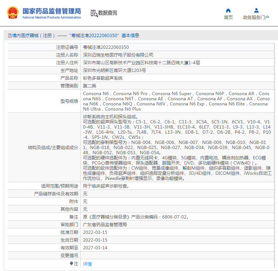Select 广东省药品监督管理局 value
Image resolution: width=278 pixels, height=271 pixels.
[x=105, y=225]
